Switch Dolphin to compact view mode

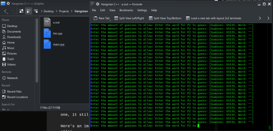coord(29,11)
